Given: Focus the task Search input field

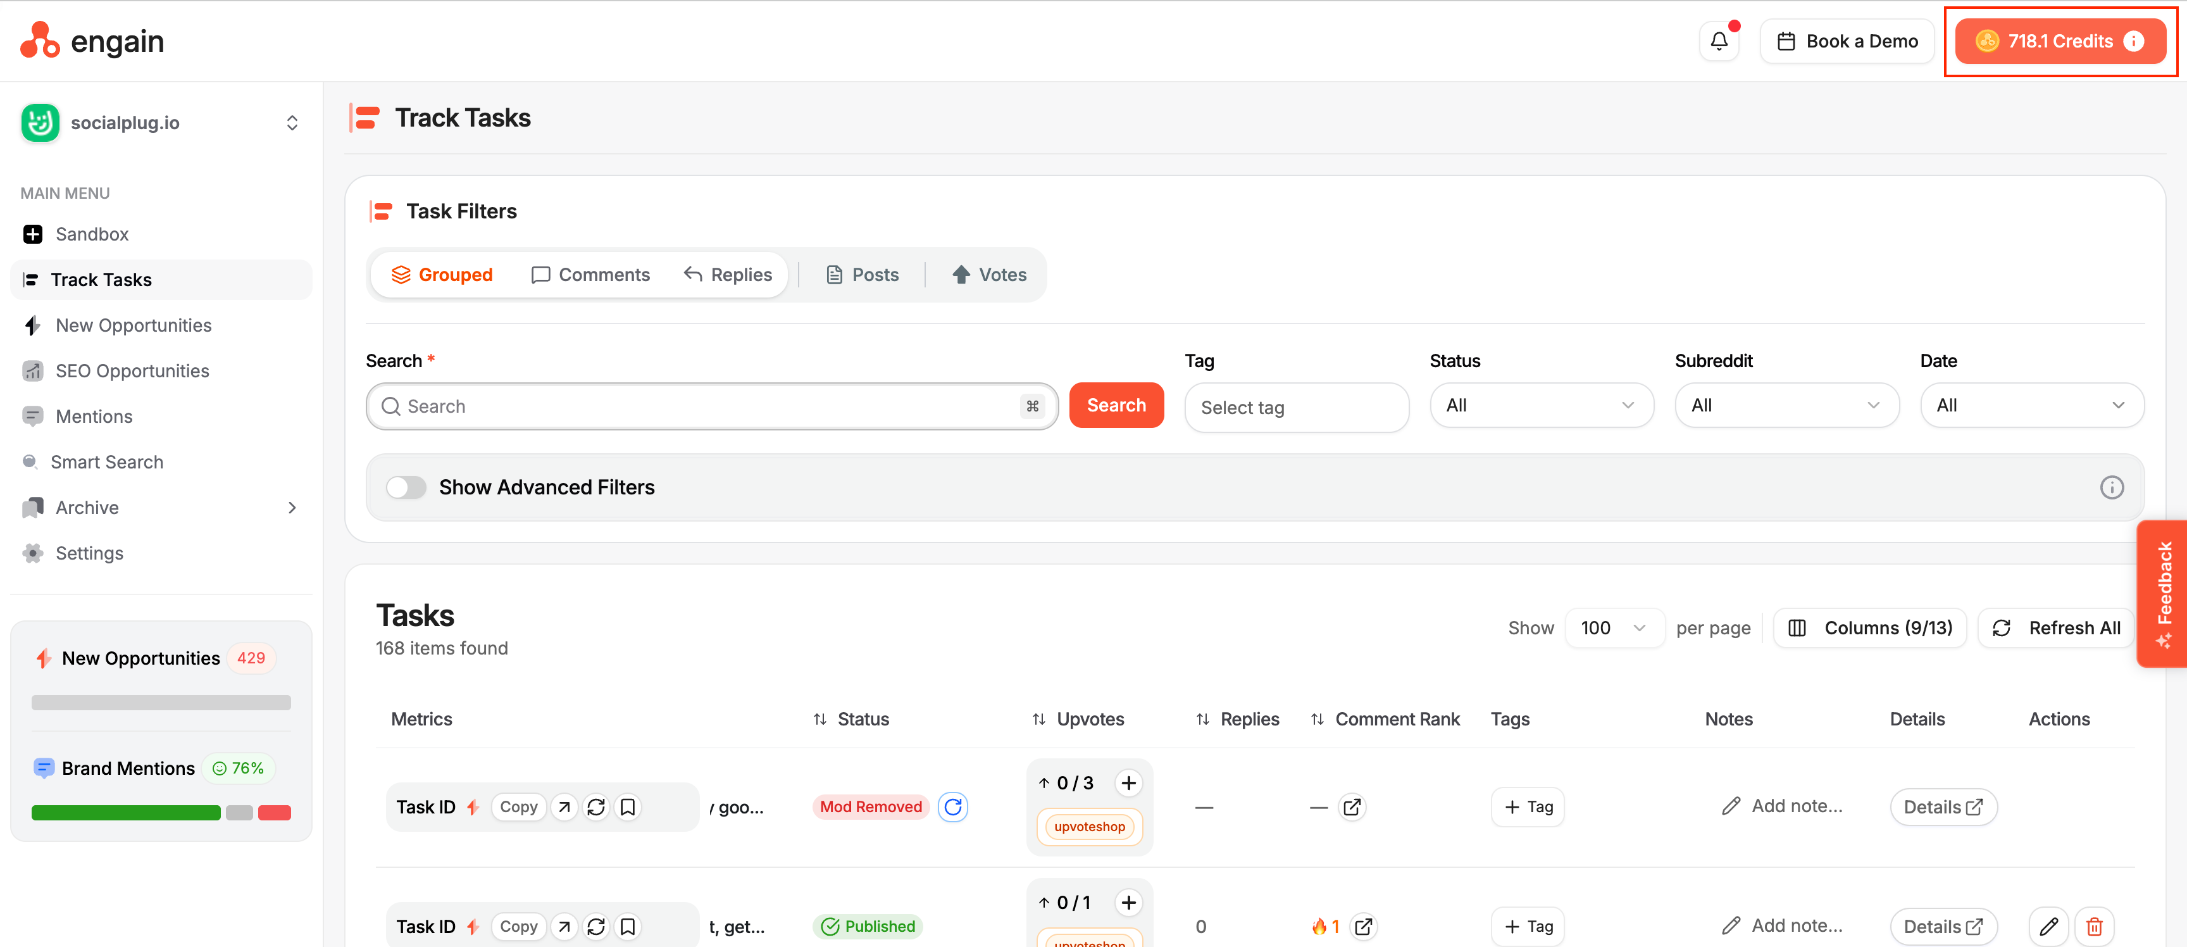Looking at the screenshot, I should [x=711, y=406].
